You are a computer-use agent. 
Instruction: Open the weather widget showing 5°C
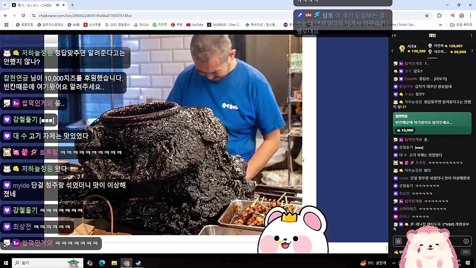(x=373, y=263)
